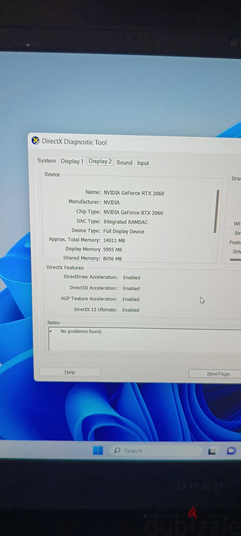Click DAC Type value Integrated RAMDAC
The height and width of the screenshot is (536, 241).
tap(126, 222)
